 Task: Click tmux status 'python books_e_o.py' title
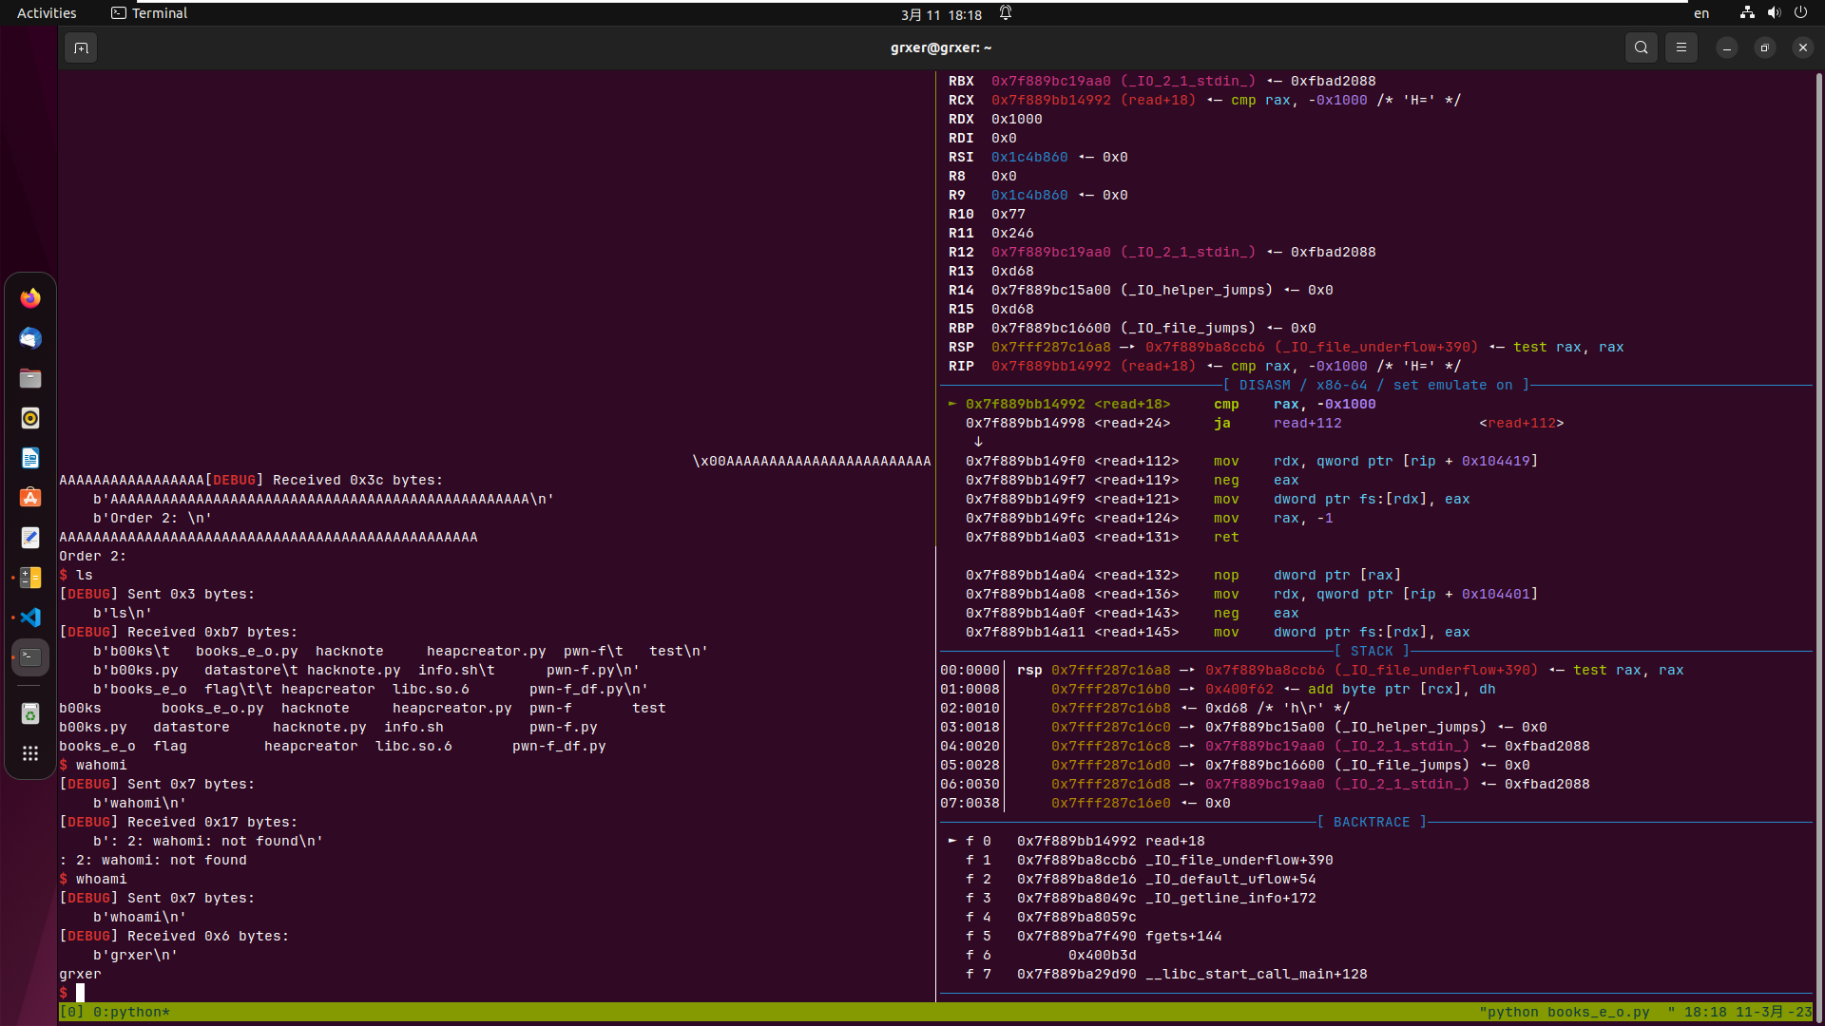pyautogui.click(x=1568, y=1012)
